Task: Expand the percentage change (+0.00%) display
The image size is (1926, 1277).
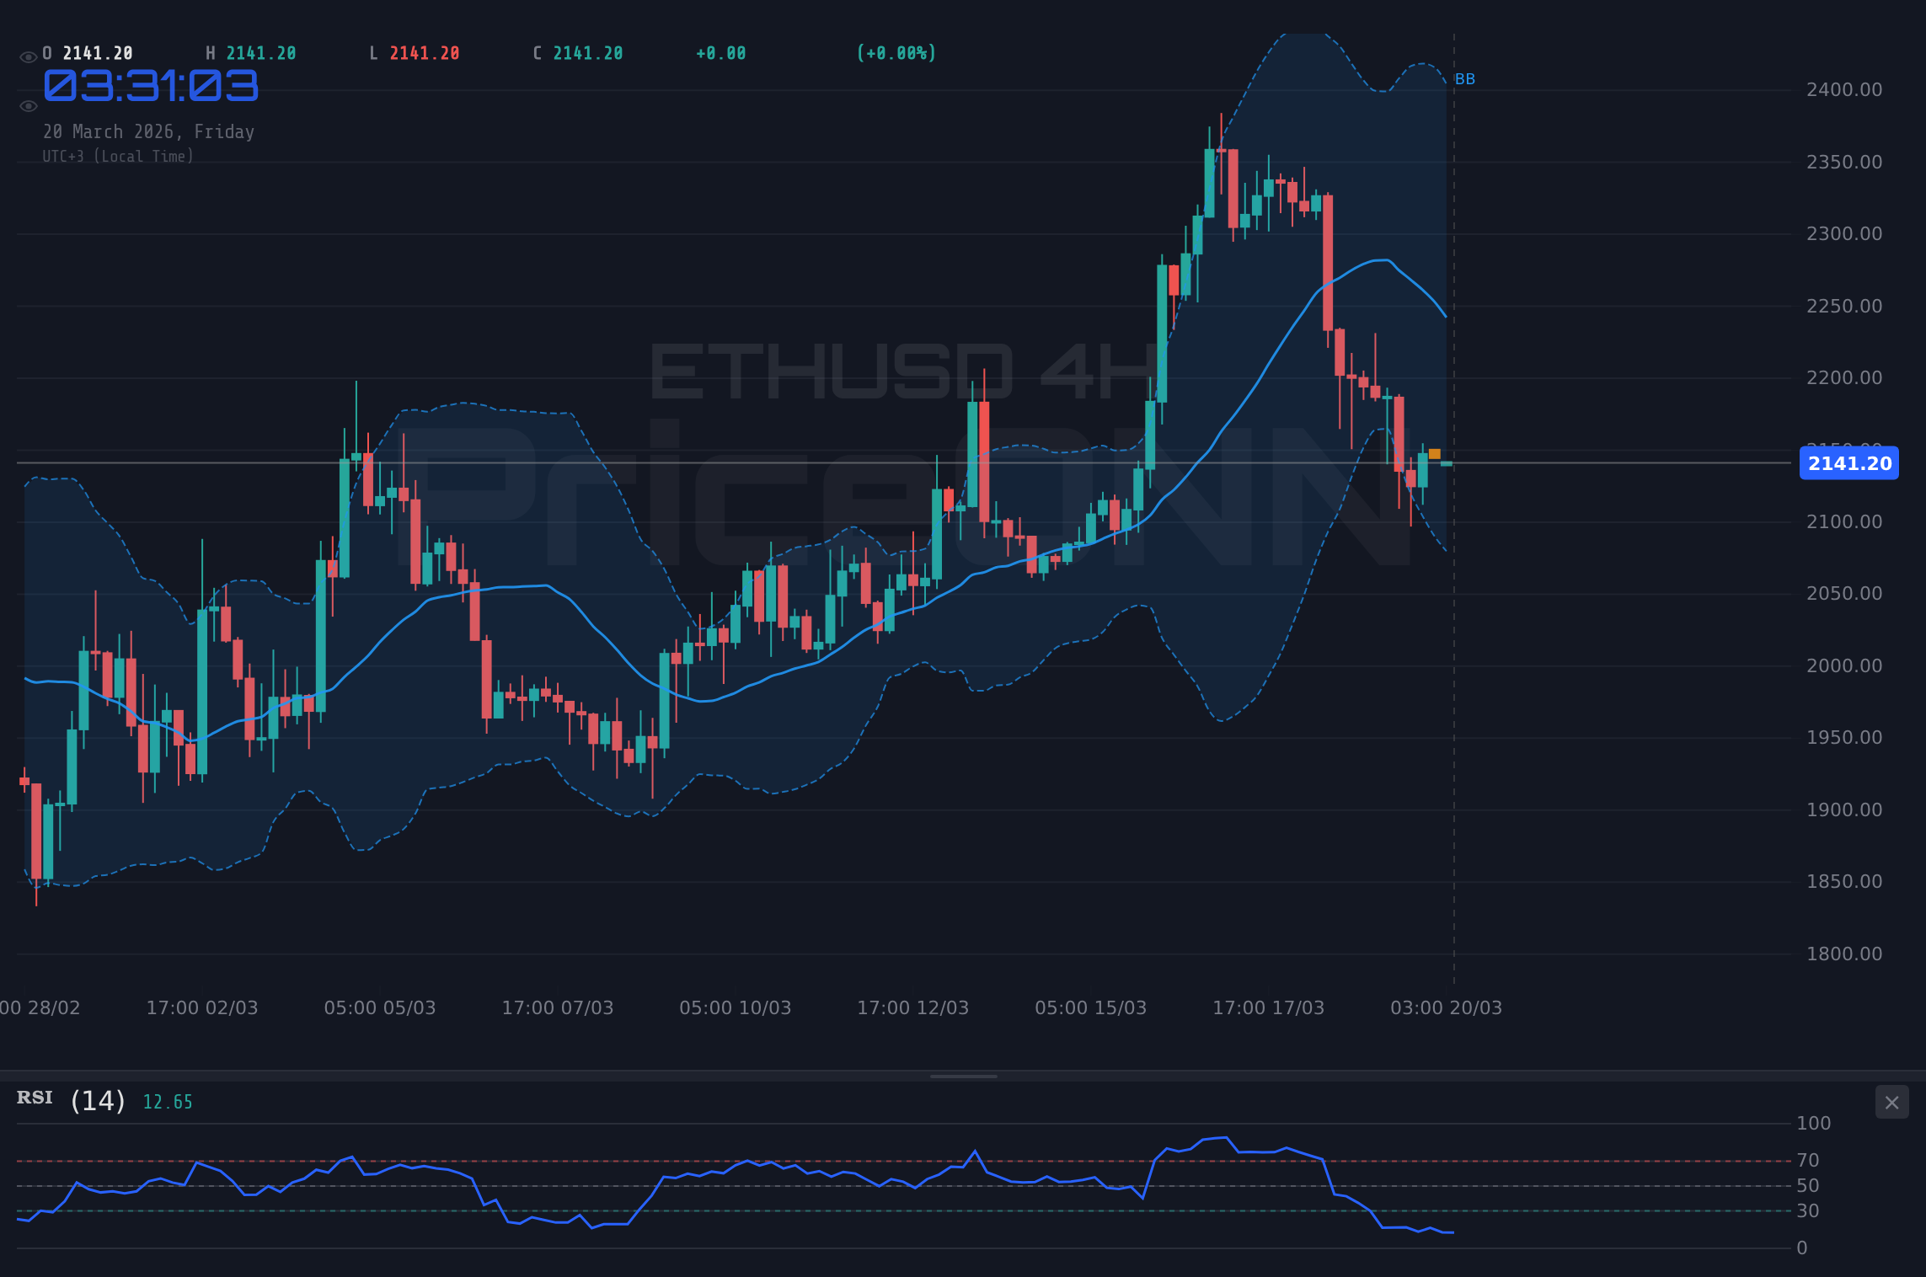Action: (x=896, y=52)
